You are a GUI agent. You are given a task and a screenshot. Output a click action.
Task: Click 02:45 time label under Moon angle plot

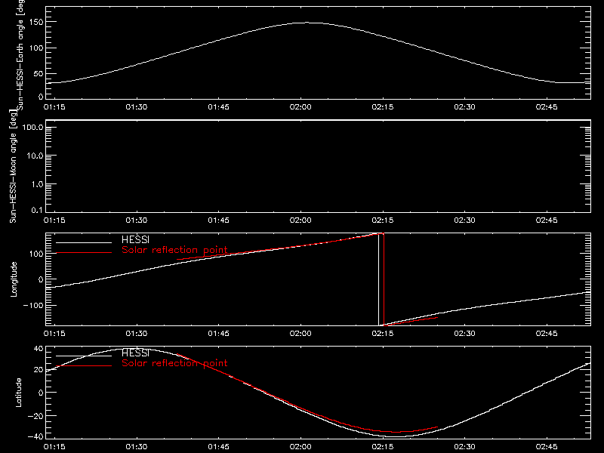tap(547, 220)
